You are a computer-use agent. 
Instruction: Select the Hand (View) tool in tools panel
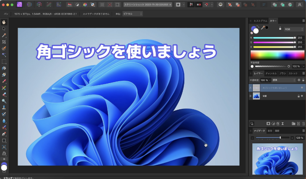[x=4, y=22]
